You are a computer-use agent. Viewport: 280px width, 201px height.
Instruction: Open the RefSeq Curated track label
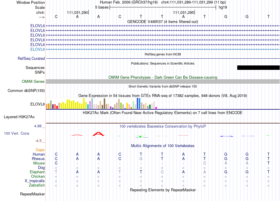[x=31, y=59]
